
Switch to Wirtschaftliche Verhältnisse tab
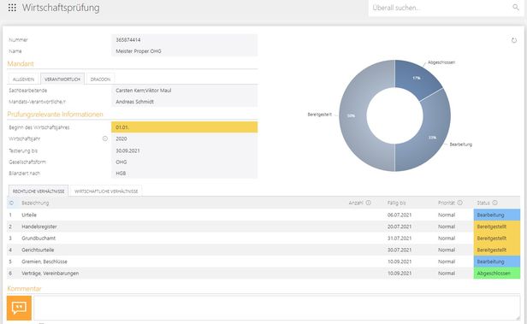[x=106, y=191]
